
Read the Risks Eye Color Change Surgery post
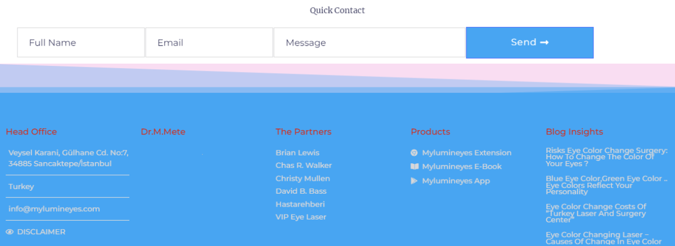tap(606, 157)
